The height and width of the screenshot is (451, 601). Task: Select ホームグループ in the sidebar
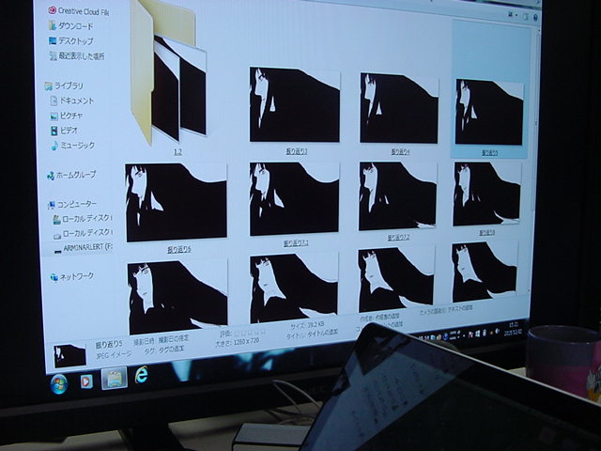(x=71, y=175)
